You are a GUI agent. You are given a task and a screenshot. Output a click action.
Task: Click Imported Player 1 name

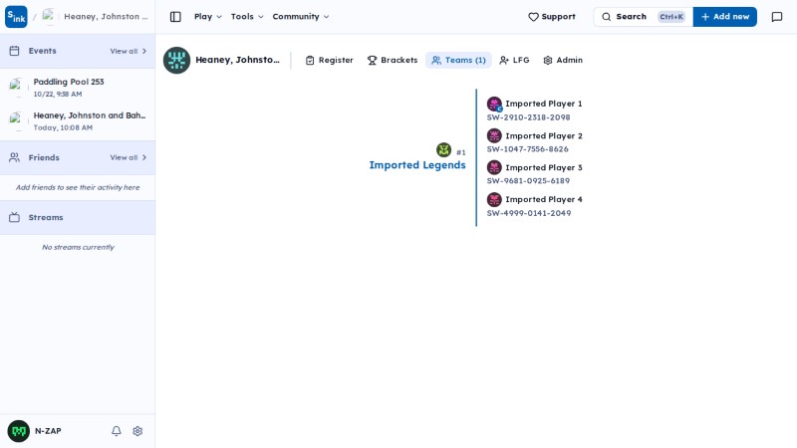coord(544,104)
